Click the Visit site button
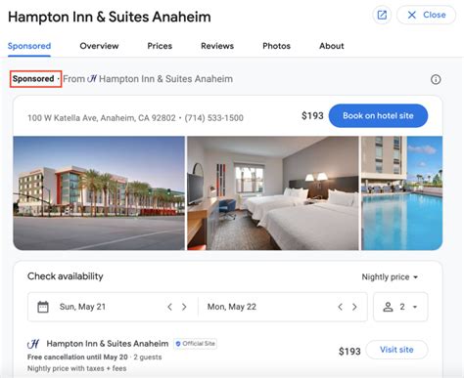This screenshot has width=464, height=378. pos(396,350)
